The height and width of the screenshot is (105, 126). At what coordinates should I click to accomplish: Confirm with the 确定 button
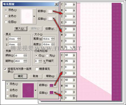pyautogui.click(x=21, y=76)
